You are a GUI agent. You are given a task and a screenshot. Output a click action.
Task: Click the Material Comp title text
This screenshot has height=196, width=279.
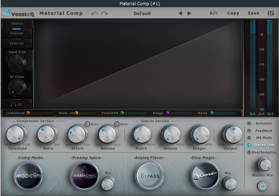[61, 13]
